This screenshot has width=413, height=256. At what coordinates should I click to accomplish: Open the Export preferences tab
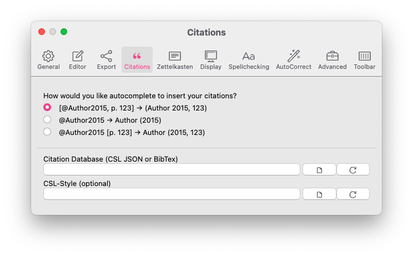click(x=107, y=60)
